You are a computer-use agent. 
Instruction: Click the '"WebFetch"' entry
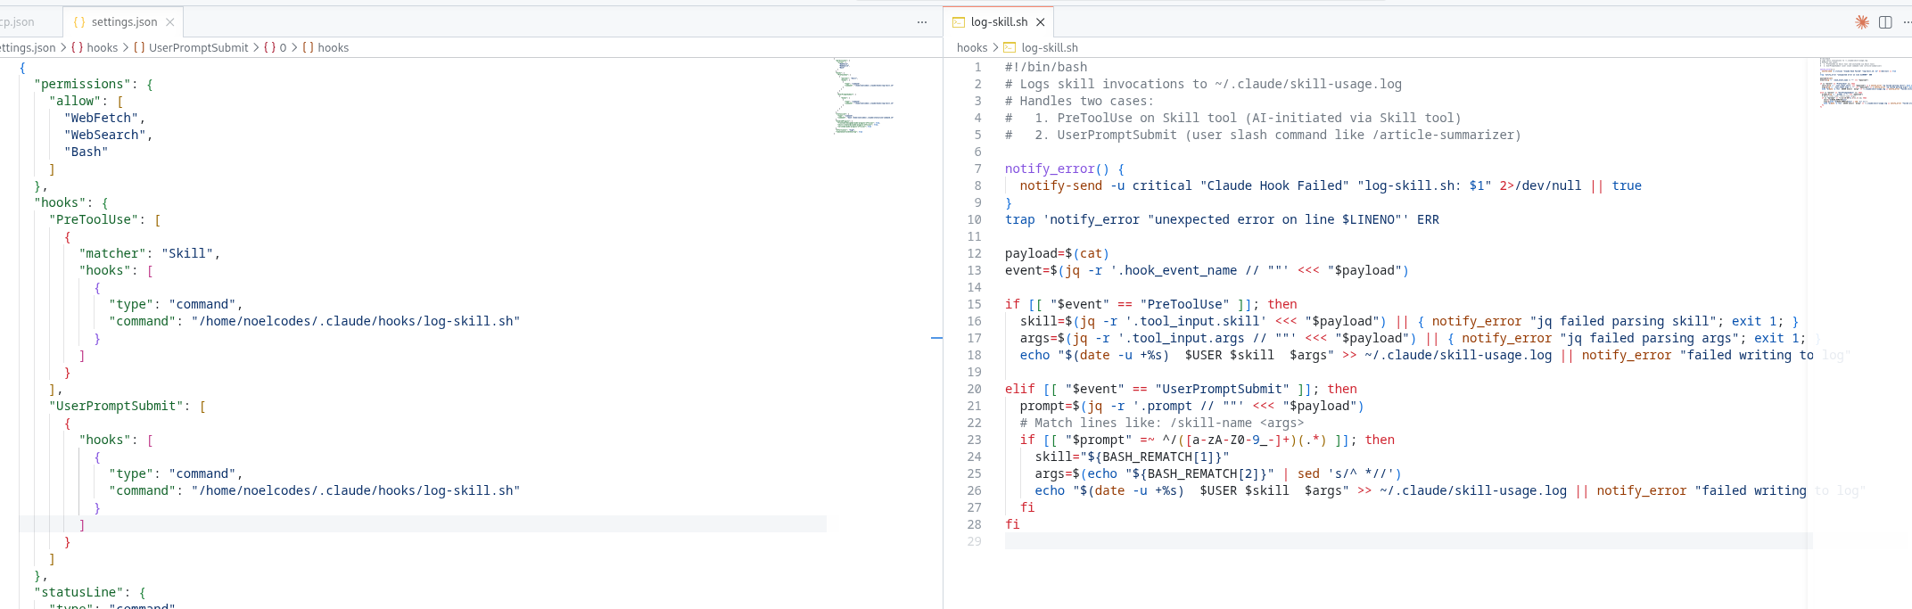click(104, 118)
